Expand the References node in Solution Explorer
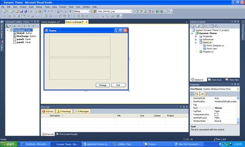This screenshot has width=245, height=147. (x=196, y=39)
